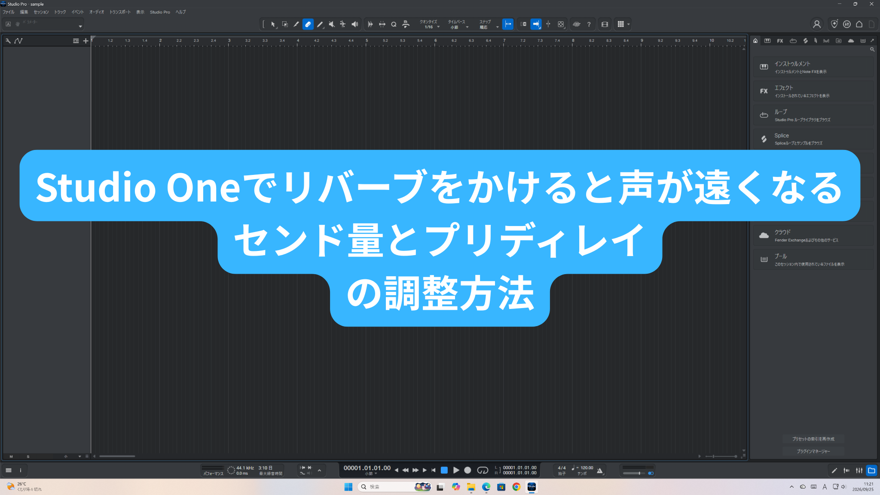This screenshot has height=495, width=880.
Task: Click the guitar pick sparkle icon
Action: pyautogui.click(x=834, y=24)
